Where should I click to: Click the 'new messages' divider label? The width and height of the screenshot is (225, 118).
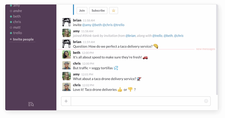pos(205,49)
